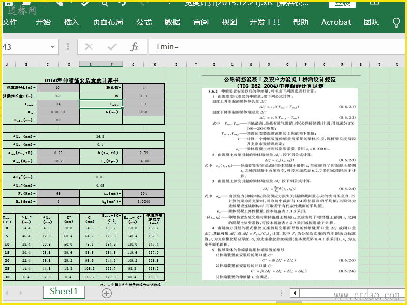Select the Sheet1 worksheet tab
Screen dimensions: 407x305
64,291
